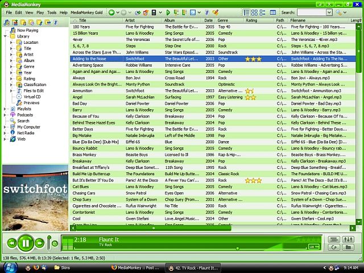Click the vertical scrollbar down arrow
The image size is (364, 273).
click(x=359, y=222)
